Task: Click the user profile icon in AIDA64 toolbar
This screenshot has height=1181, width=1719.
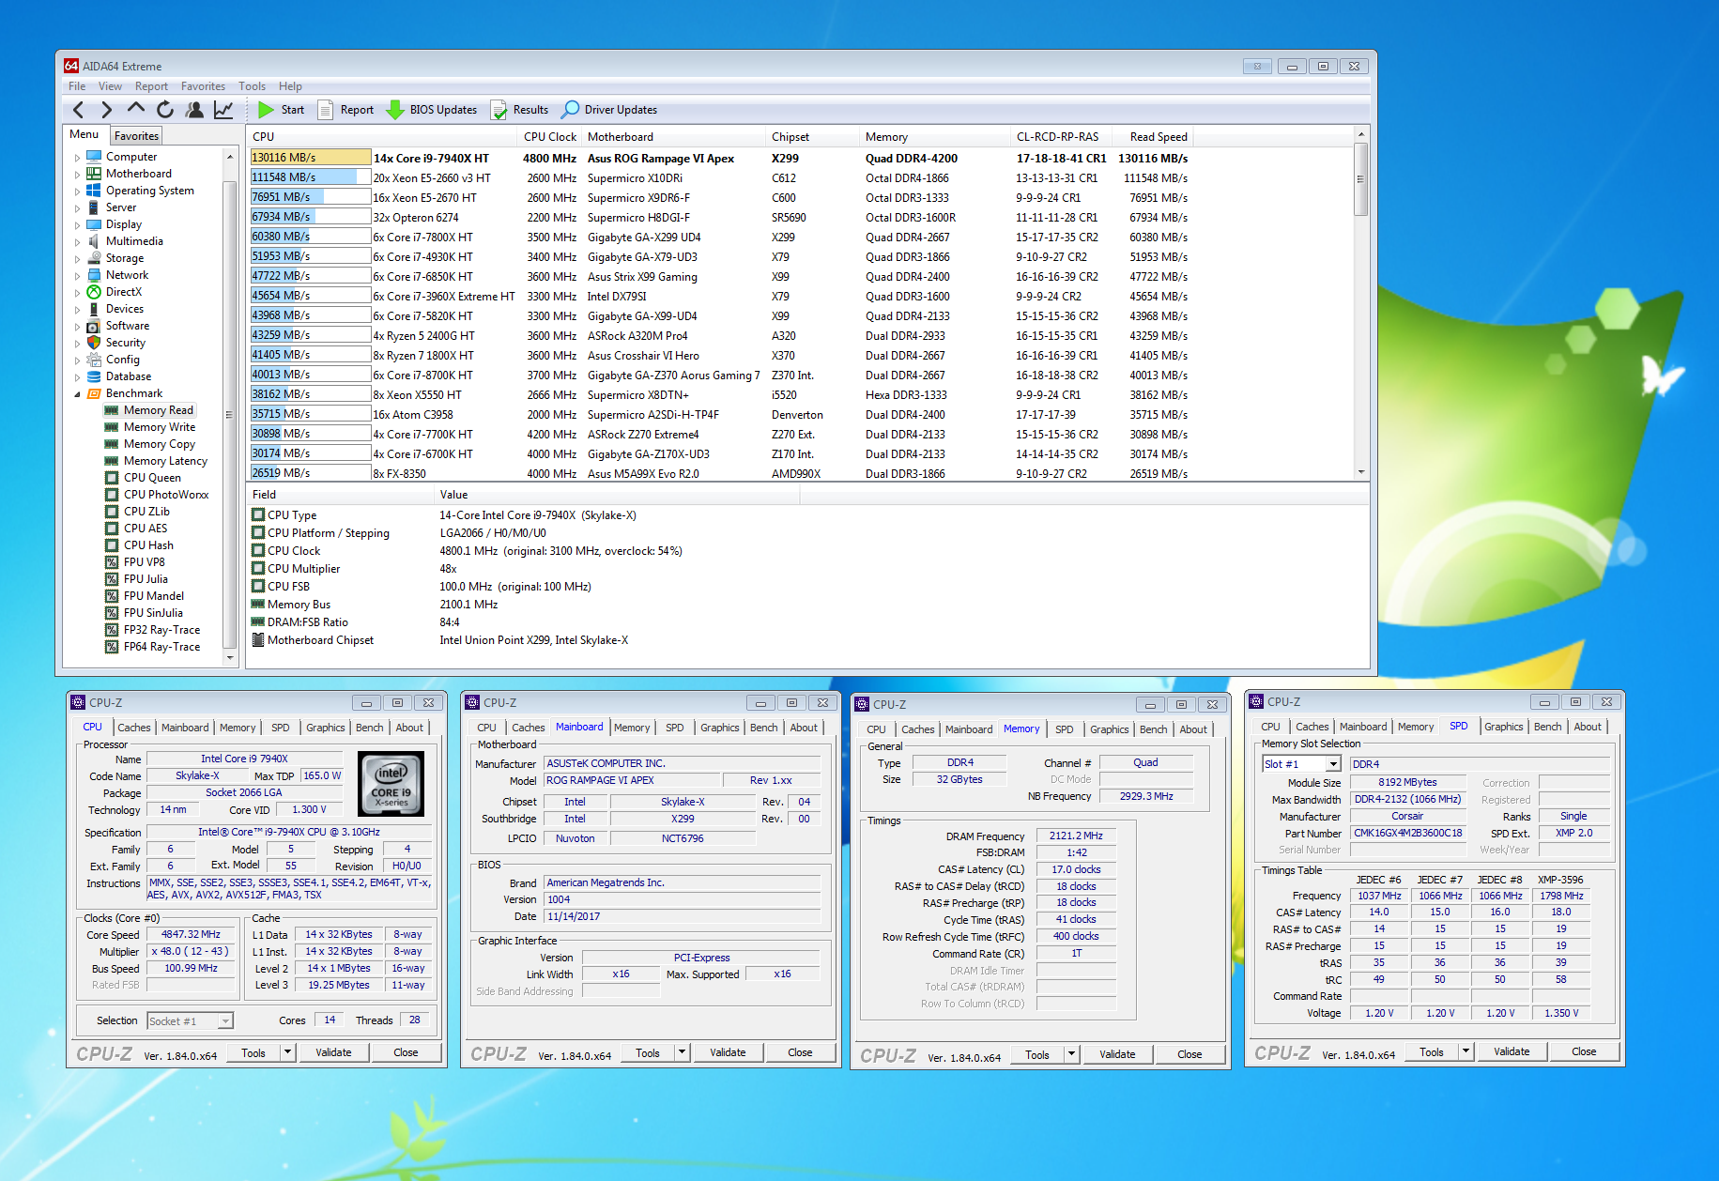Action: [x=194, y=110]
